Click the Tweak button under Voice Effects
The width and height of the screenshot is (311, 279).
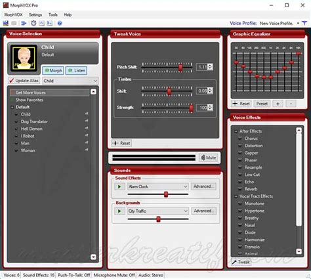[241, 262]
